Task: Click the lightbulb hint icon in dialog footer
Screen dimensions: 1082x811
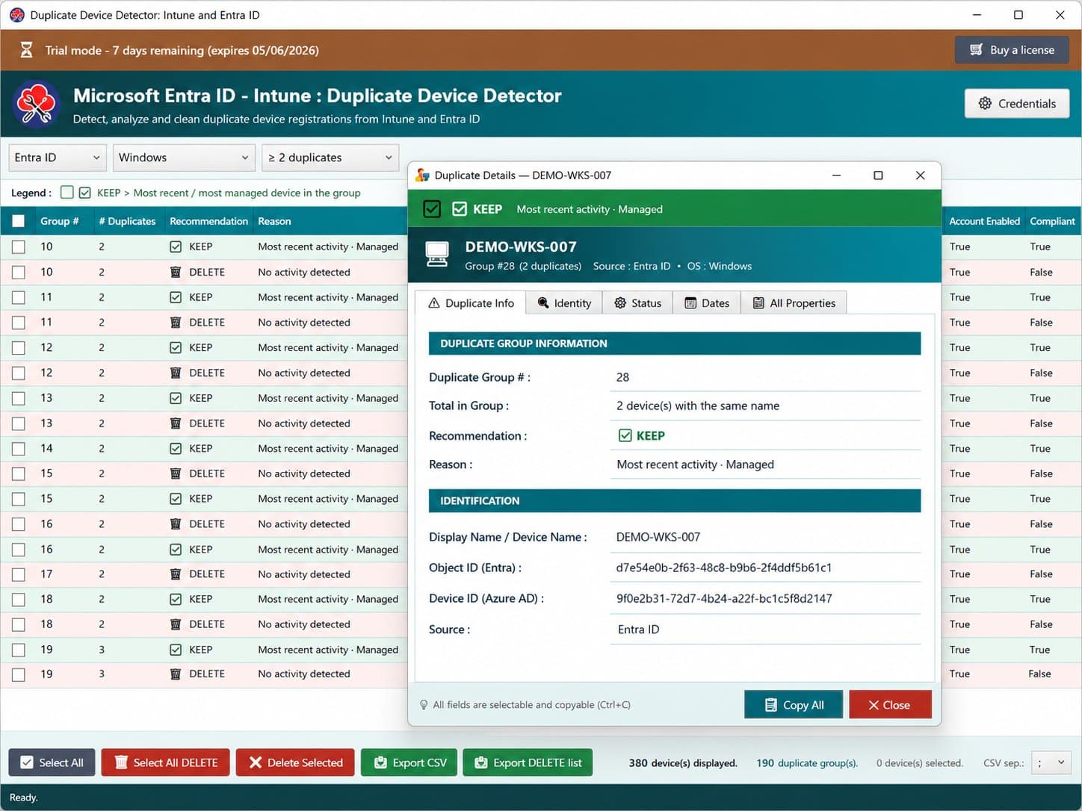Action: click(424, 705)
